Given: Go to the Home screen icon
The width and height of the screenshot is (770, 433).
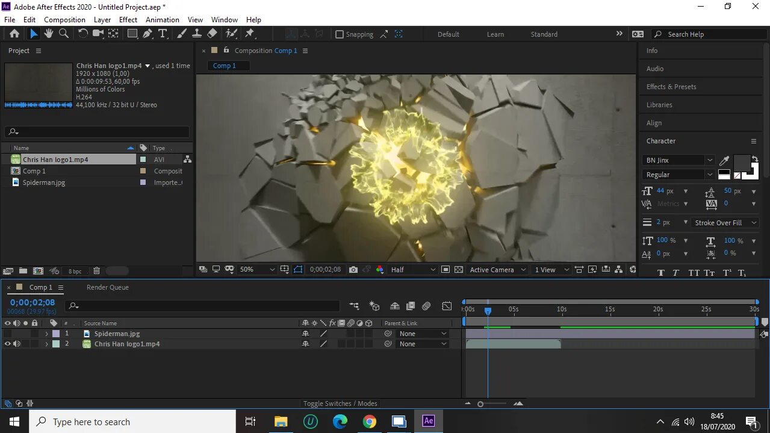Looking at the screenshot, I should pos(14,34).
